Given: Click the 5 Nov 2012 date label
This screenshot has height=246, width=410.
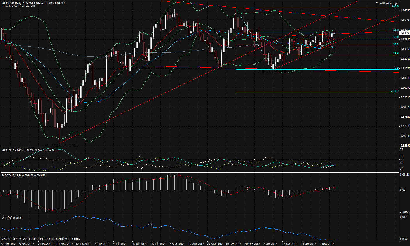Looking at the screenshot, I should (327, 243).
